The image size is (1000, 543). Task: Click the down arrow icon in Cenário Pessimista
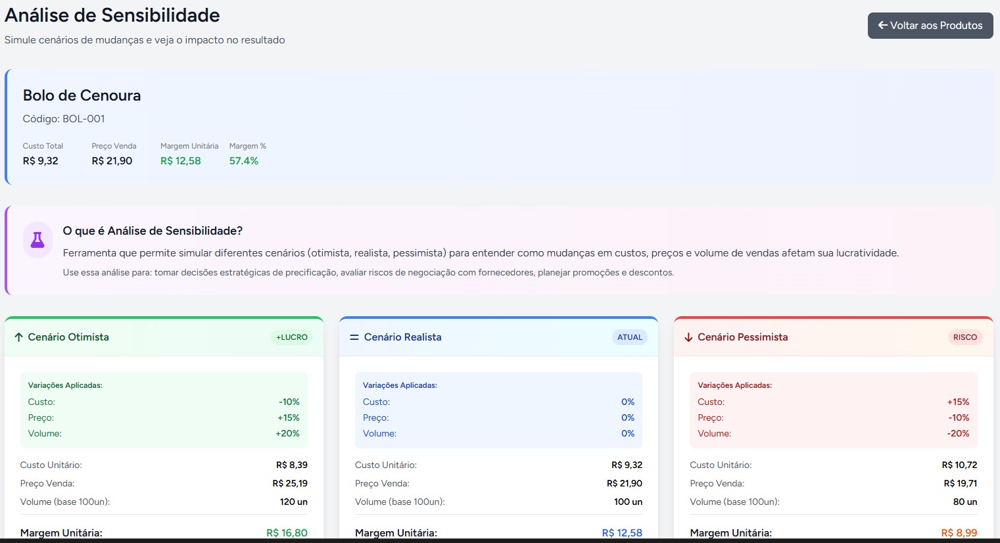point(688,337)
